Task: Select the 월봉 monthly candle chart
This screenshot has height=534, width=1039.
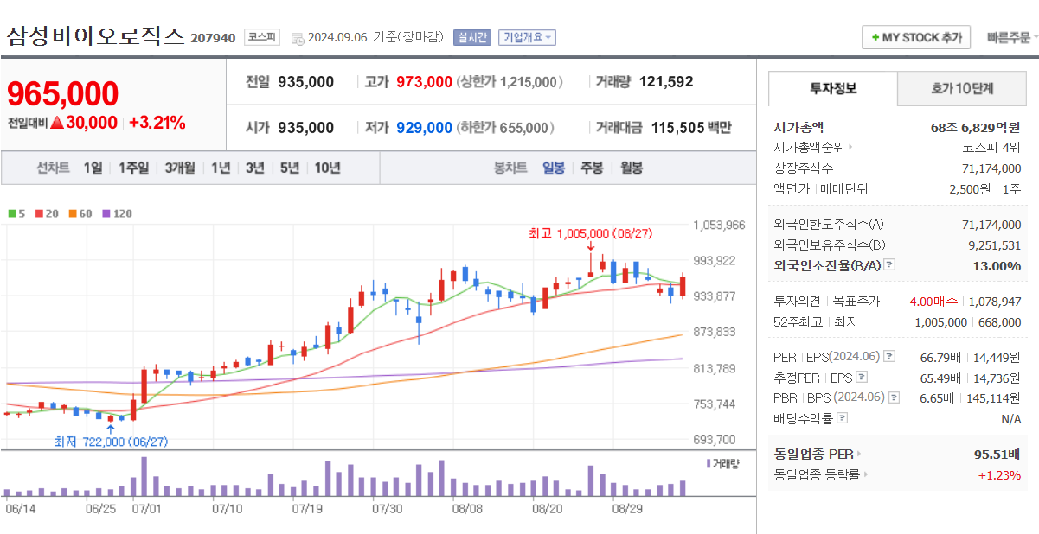Action: pyautogui.click(x=632, y=168)
